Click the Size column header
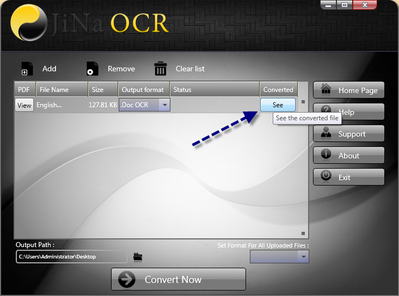 (103, 90)
